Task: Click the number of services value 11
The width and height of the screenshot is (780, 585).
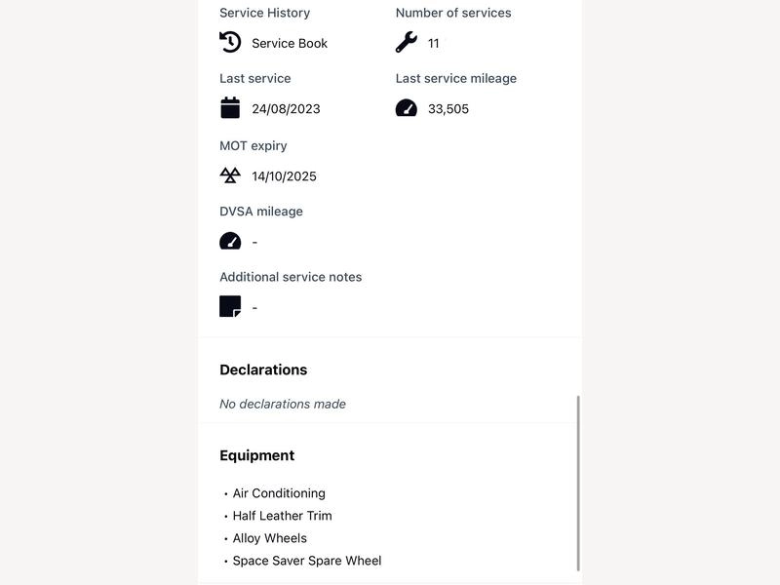Action: (x=433, y=43)
